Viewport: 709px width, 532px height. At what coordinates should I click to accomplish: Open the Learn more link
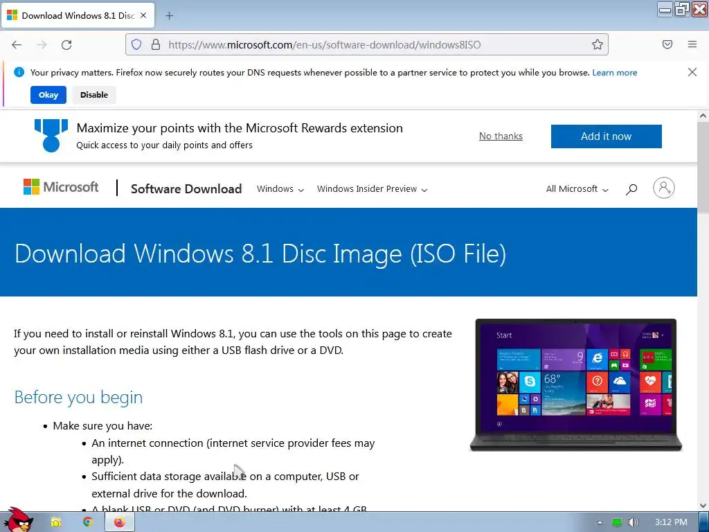[x=615, y=72]
